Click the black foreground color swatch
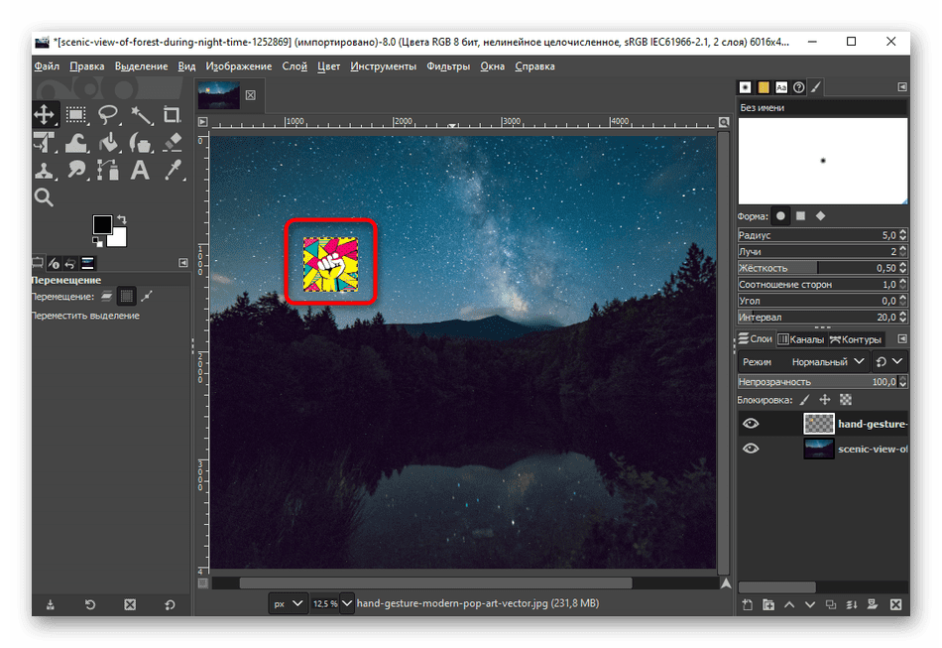 pyautogui.click(x=101, y=225)
